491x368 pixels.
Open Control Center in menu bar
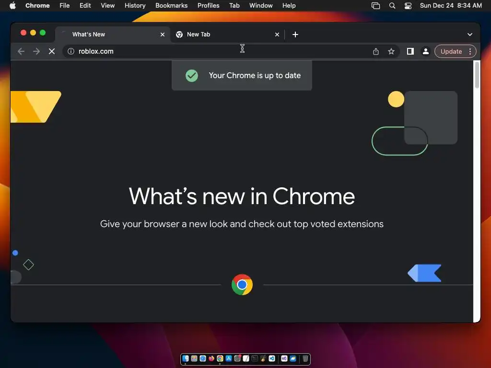point(408,6)
